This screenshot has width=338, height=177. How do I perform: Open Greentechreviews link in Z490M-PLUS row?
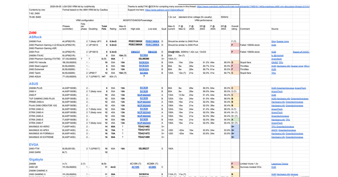tap(285, 88)
